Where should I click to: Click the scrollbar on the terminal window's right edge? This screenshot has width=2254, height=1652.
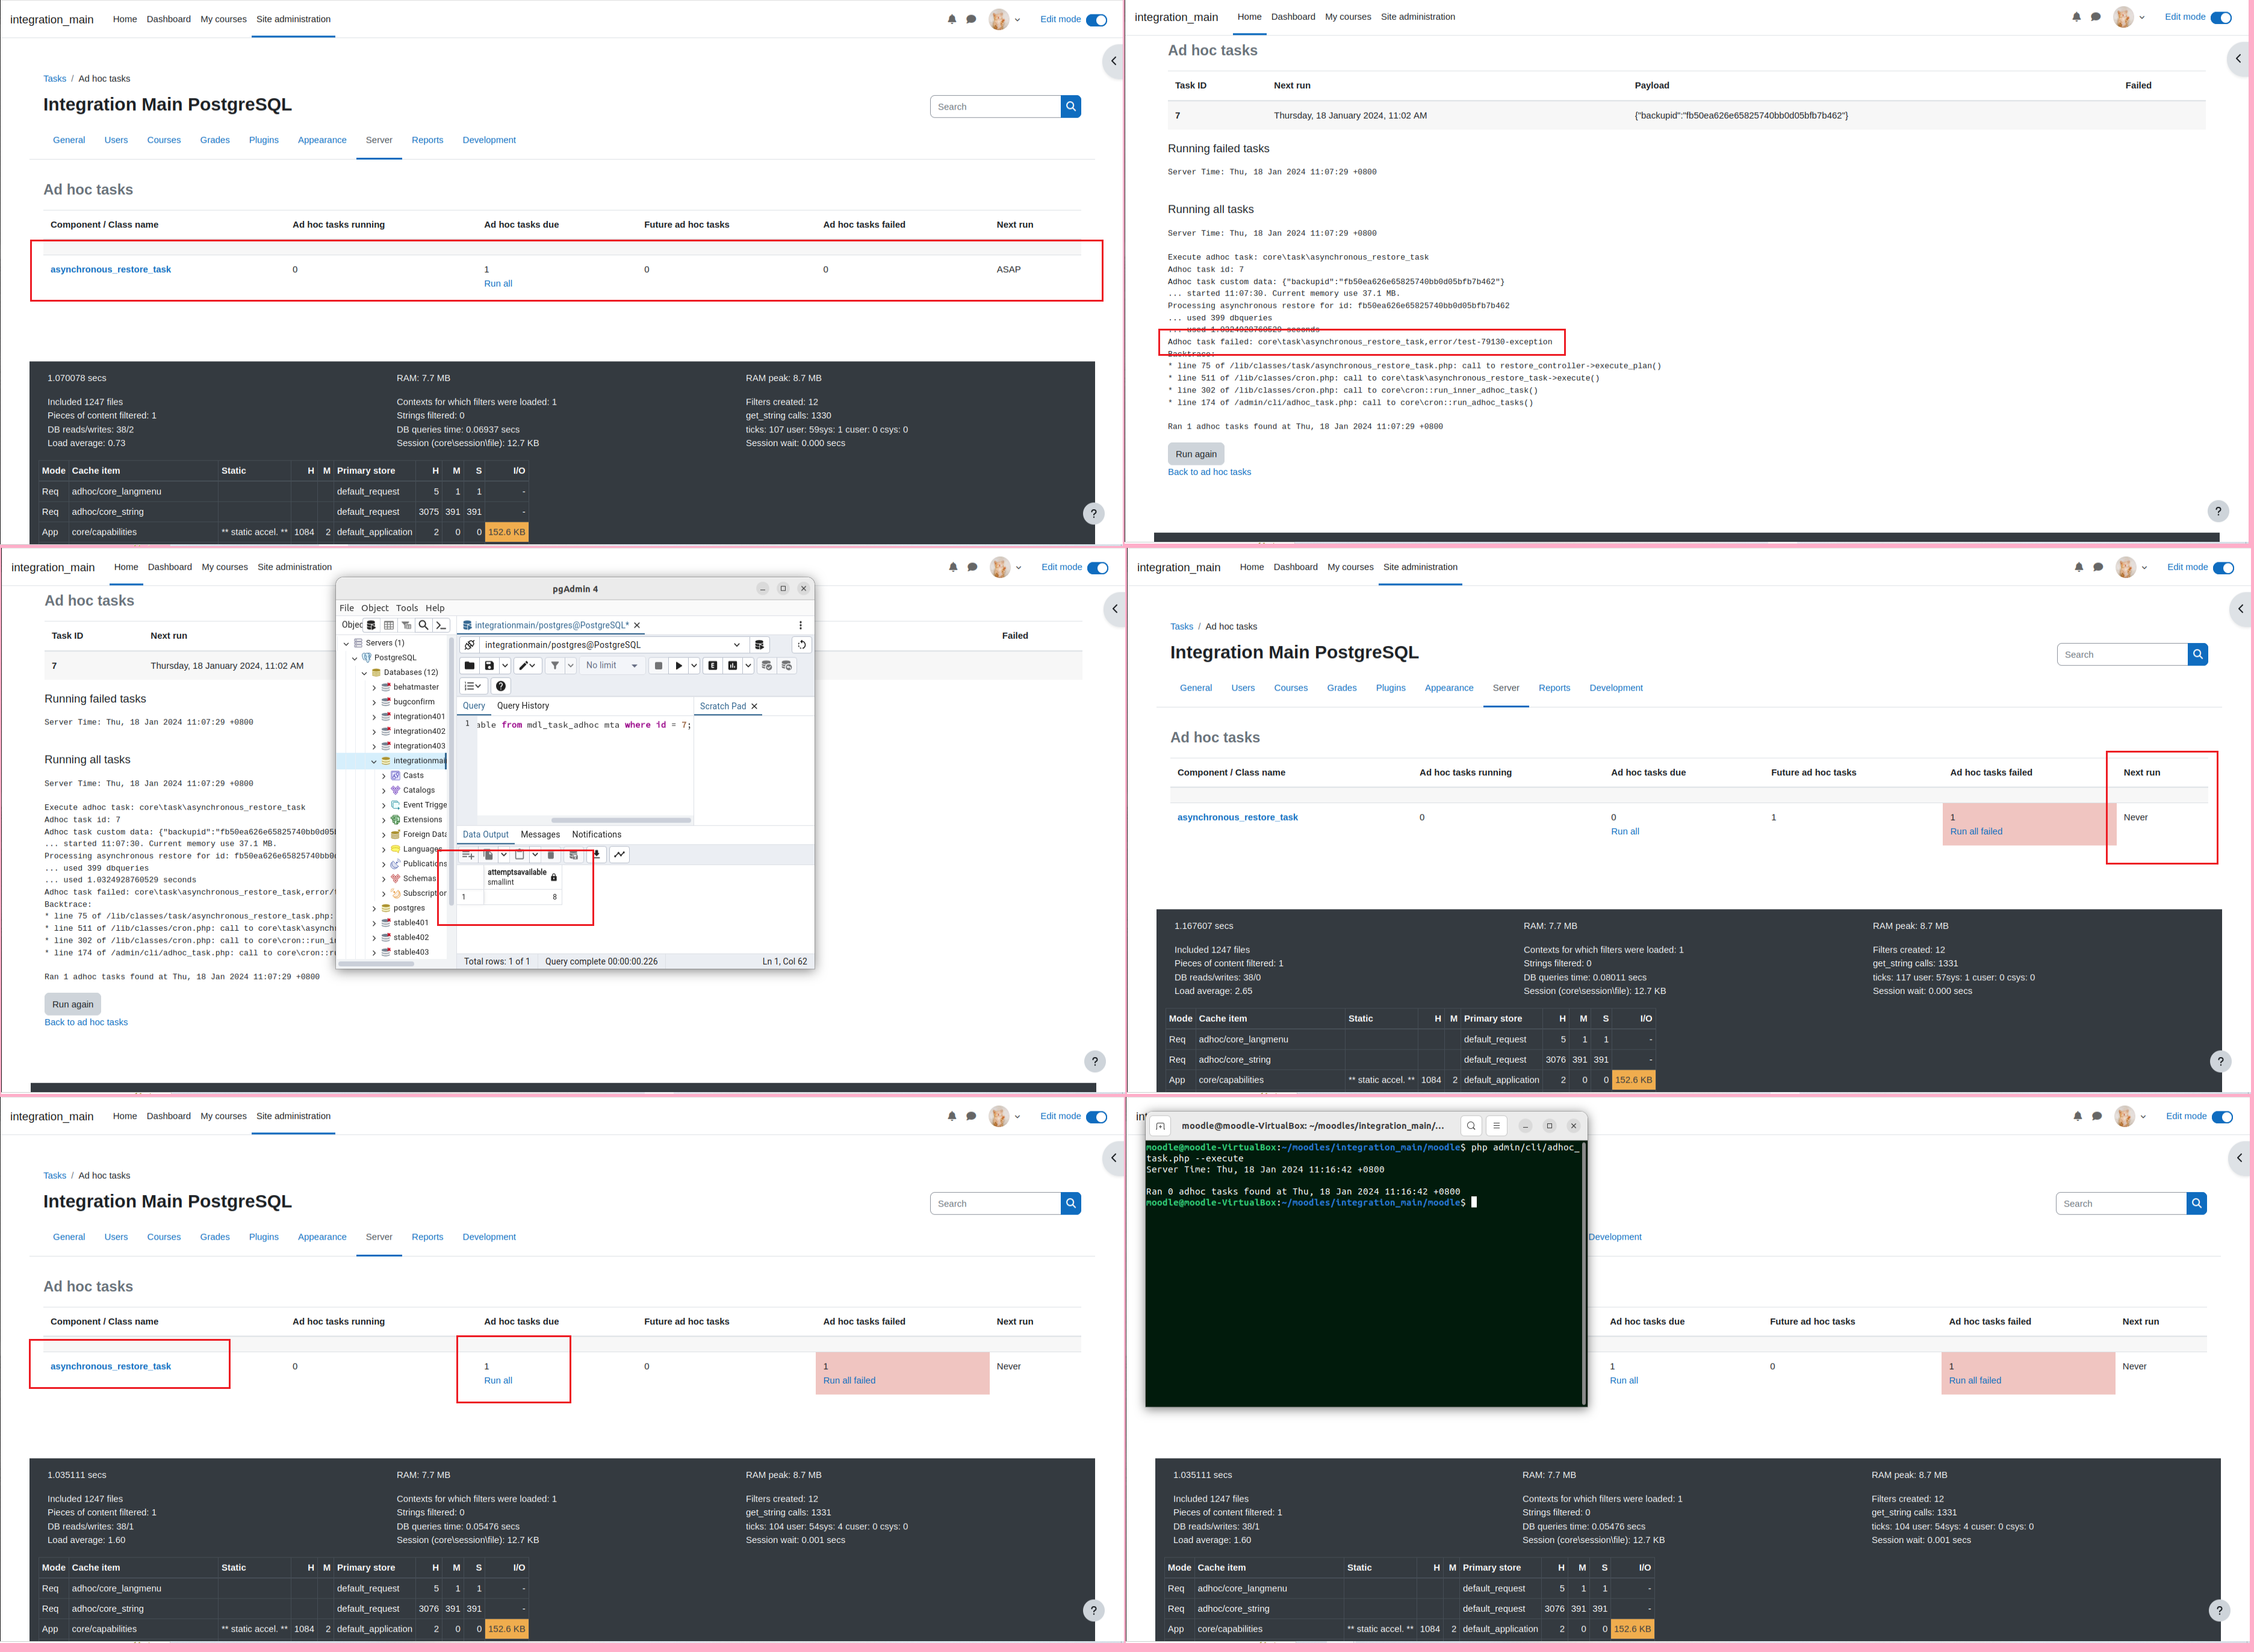[x=1583, y=1273]
